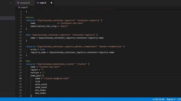Select the main.tf editor tab
This screenshot has width=181, height=101.
coord(44,3)
